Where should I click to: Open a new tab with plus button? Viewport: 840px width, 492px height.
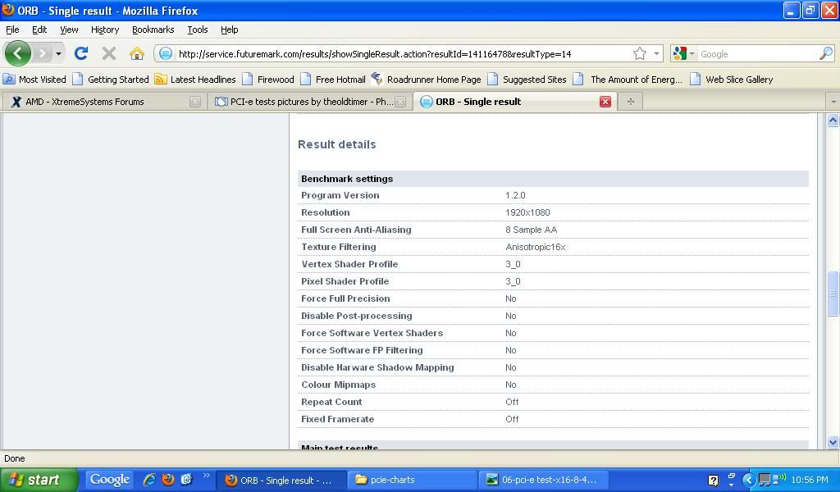[x=631, y=102]
